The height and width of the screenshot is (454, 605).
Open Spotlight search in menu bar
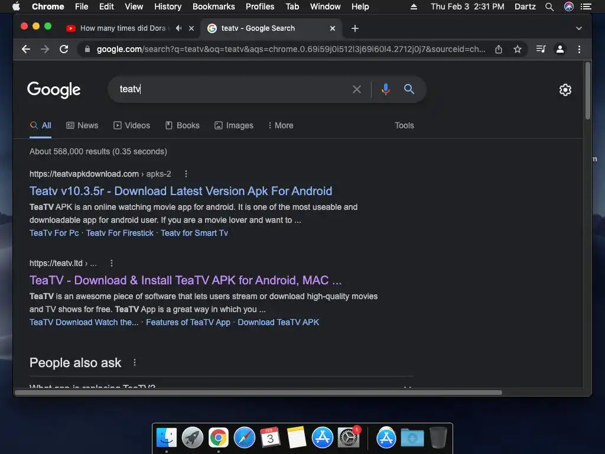click(549, 7)
